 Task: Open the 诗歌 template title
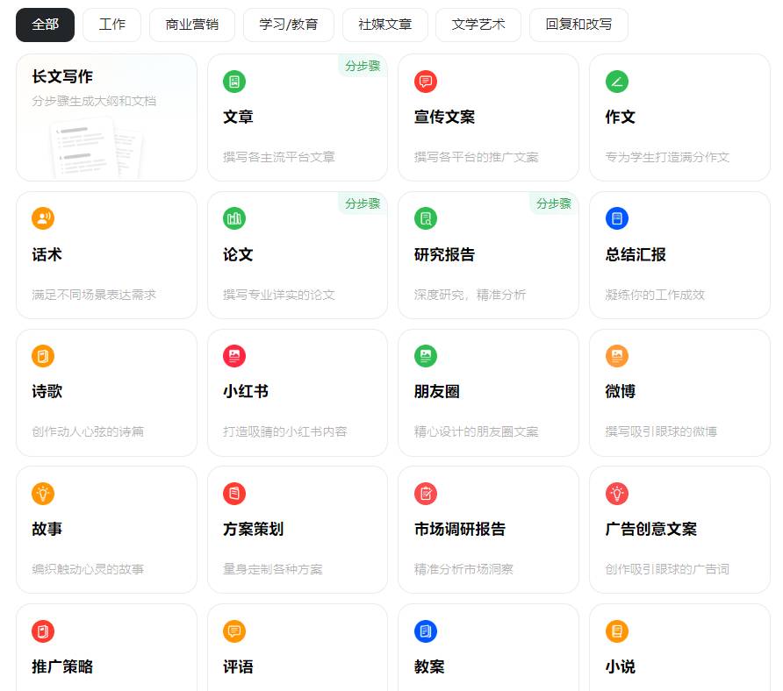(x=47, y=391)
